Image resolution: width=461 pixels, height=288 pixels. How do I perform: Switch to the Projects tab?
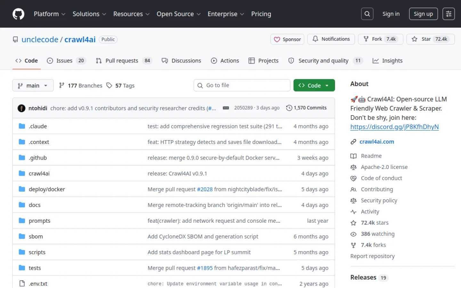click(x=263, y=60)
